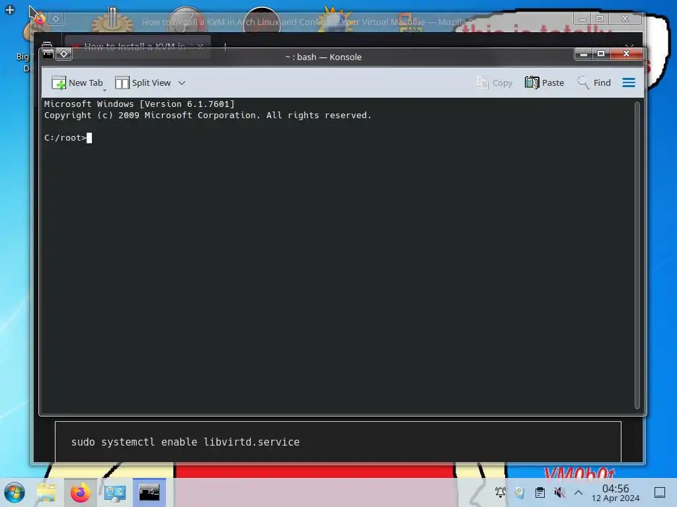The height and width of the screenshot is (507, 677).
Task: Open the system settings taskbar icon
Action: click(115, 492)
